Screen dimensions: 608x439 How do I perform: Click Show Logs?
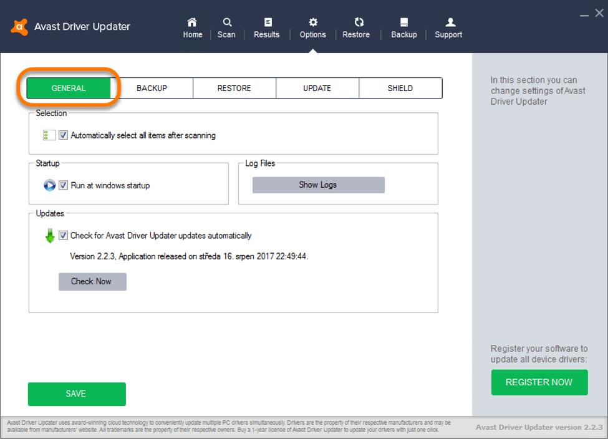(x=318, y=185)
